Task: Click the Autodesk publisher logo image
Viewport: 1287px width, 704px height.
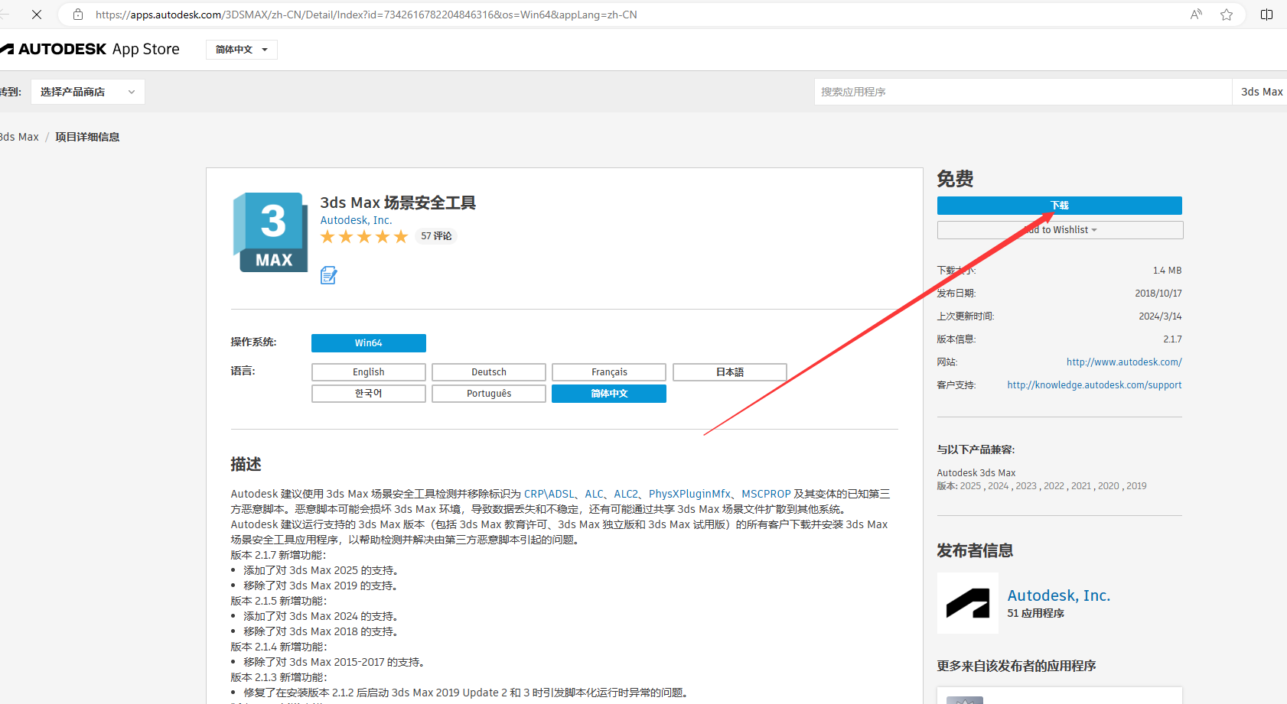Action: (967, 603)
